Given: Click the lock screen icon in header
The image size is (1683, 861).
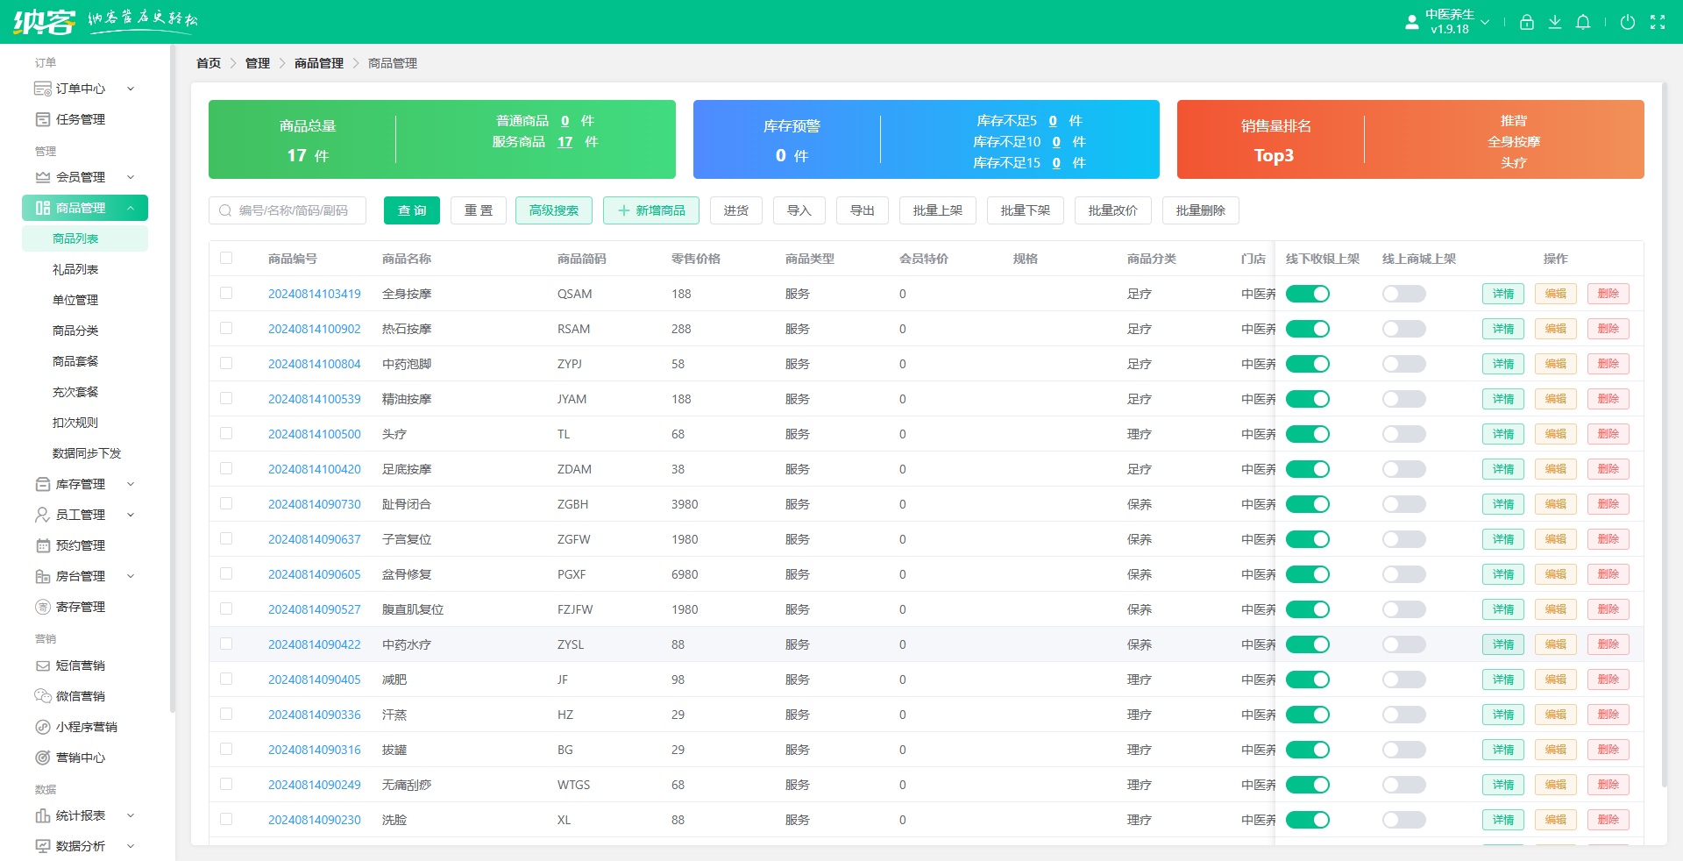Looking at the screenshot, I should [1526, 22].
